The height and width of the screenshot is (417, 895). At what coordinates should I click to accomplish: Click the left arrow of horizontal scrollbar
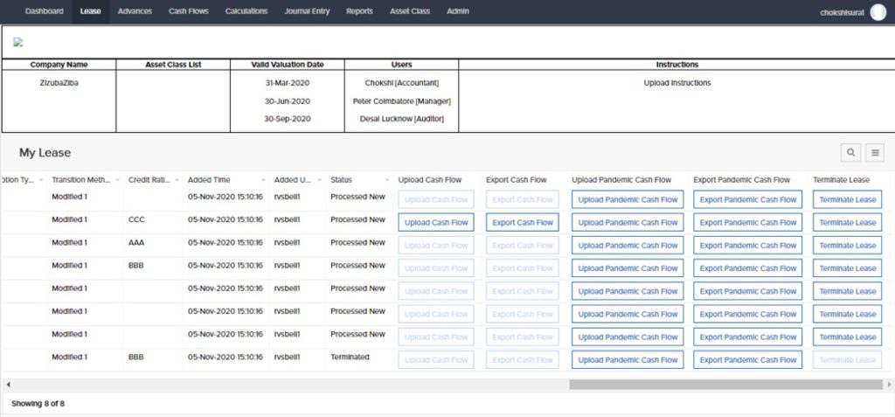(7, 384)
